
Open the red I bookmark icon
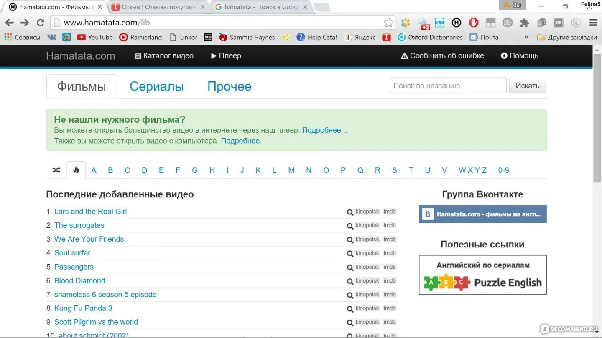pyautogui.click(x=386, y=37)
